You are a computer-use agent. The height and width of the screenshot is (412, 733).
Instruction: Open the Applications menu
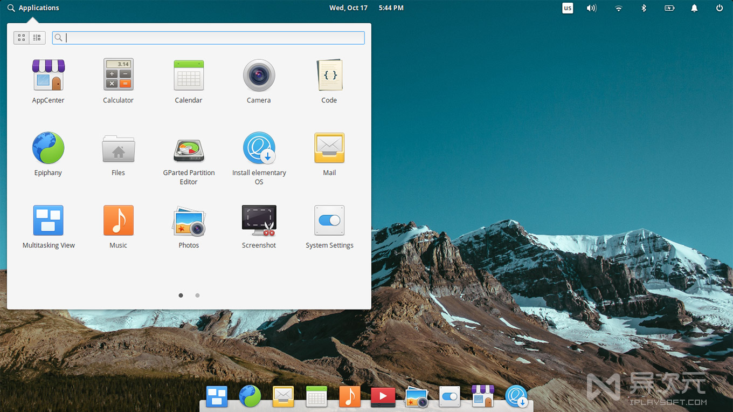point(33,8)
